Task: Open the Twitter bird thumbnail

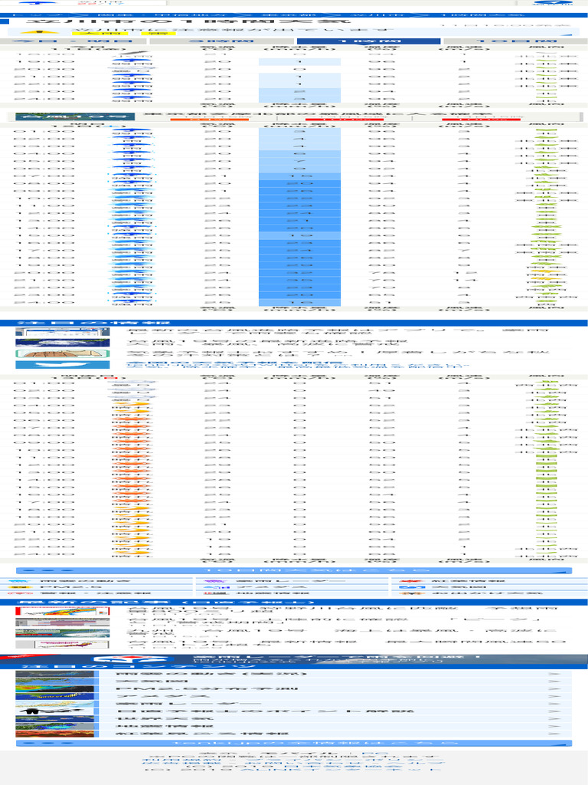Action: tap(63, 365)
